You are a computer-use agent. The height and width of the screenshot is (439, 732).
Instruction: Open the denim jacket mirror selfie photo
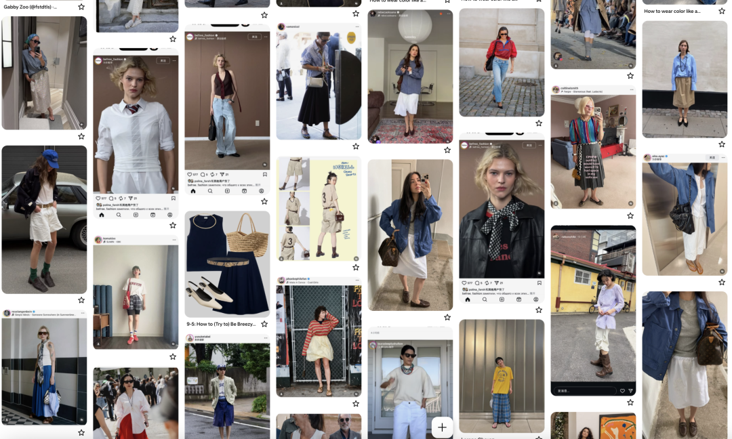[410, 235]
